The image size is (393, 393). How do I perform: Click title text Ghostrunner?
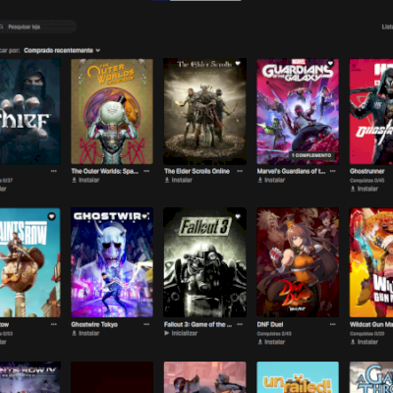(367, 171)
